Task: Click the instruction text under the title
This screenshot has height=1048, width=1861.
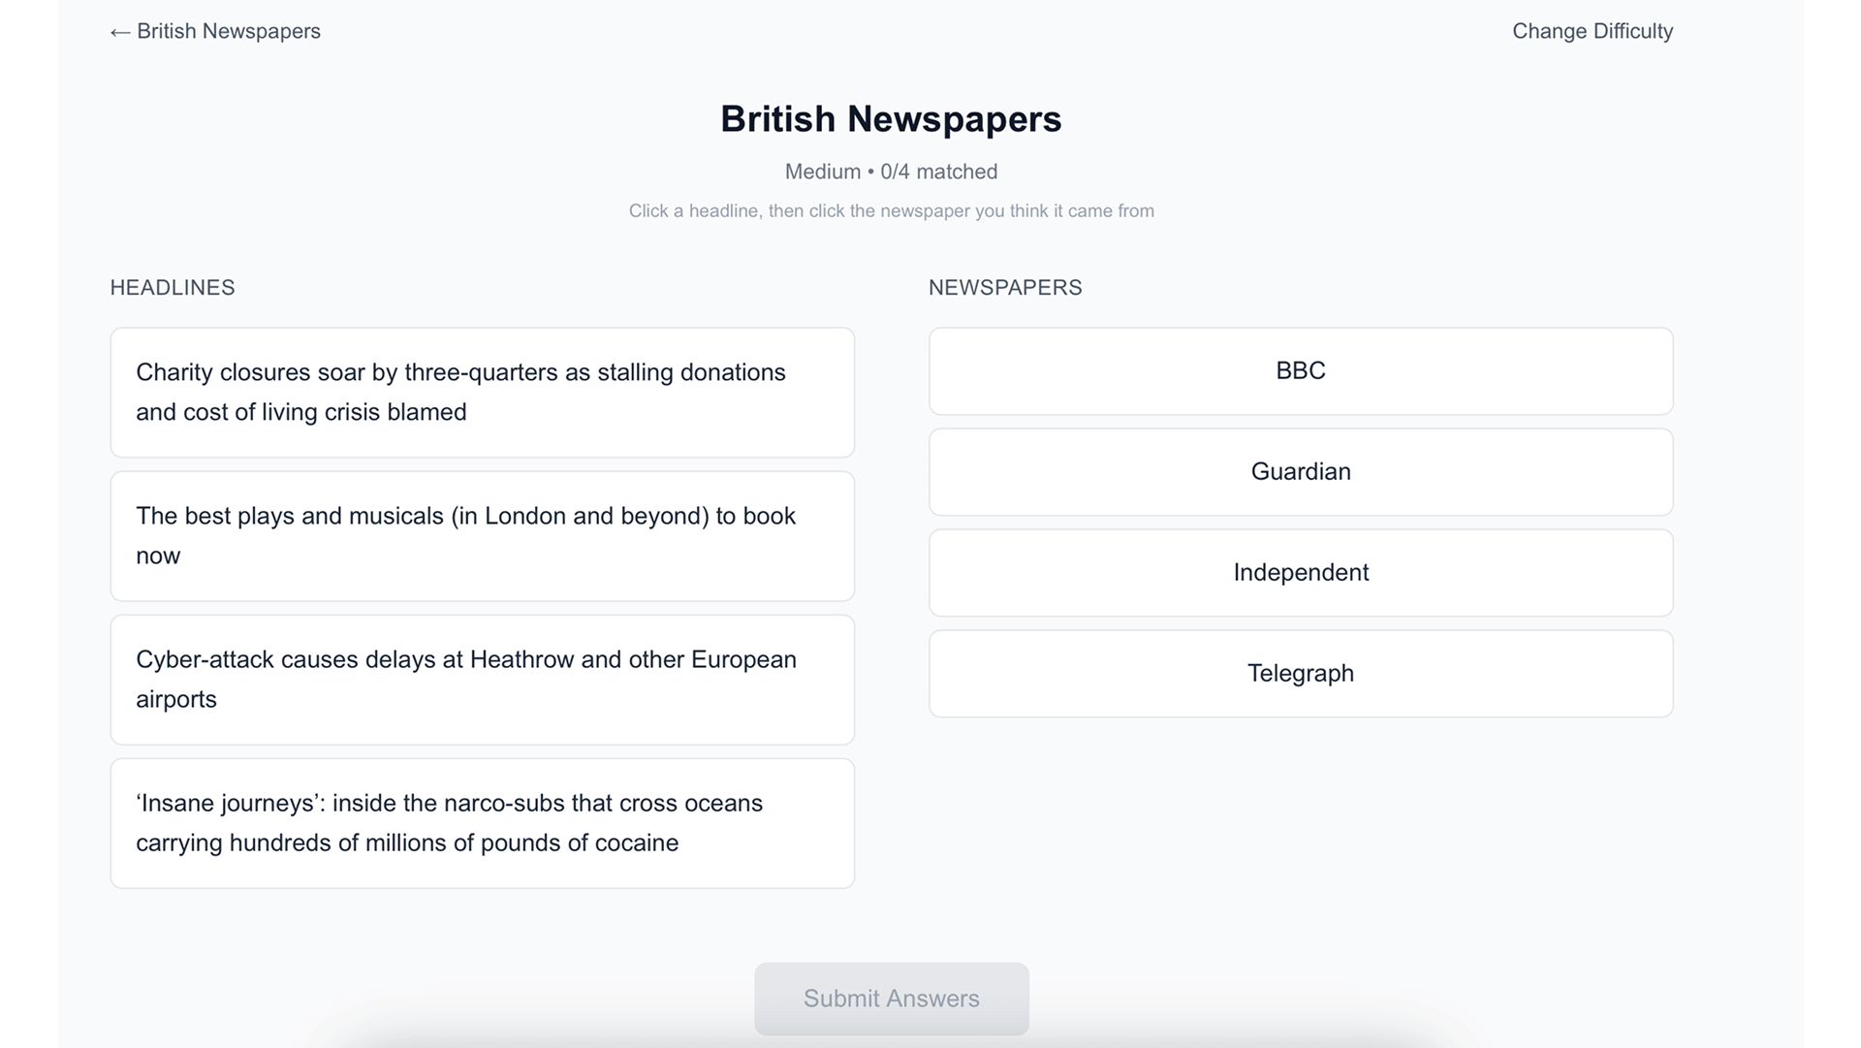Action: pos(890,210)
